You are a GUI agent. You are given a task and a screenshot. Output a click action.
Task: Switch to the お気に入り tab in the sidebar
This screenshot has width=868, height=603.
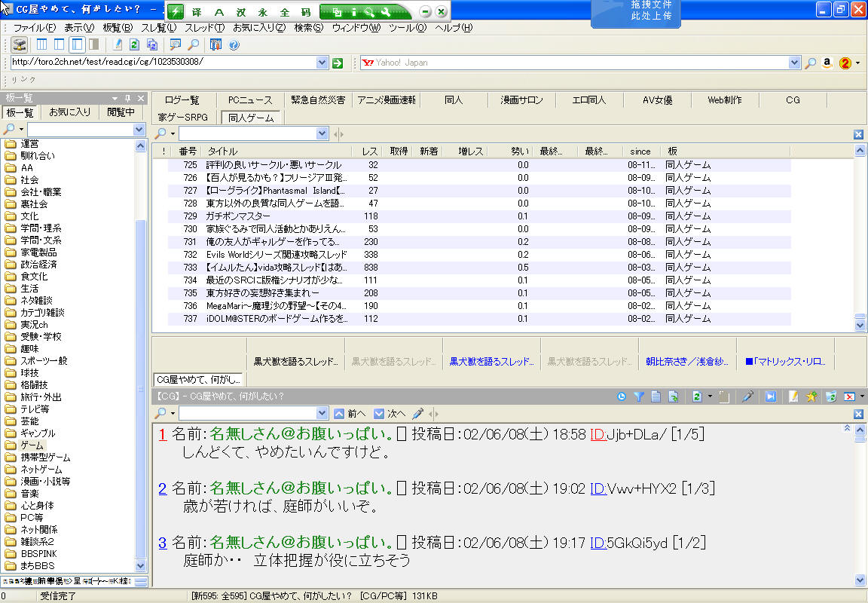click(x=69, y=112)
